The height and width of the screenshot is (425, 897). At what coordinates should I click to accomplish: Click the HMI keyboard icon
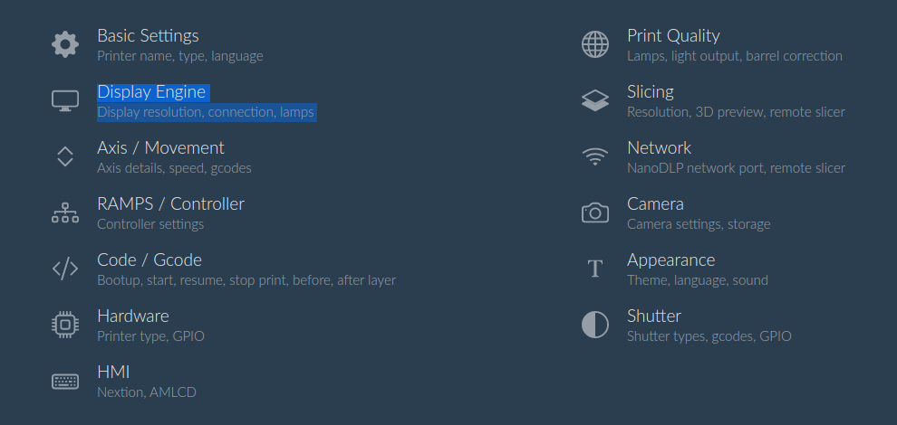tap(65, 381)
